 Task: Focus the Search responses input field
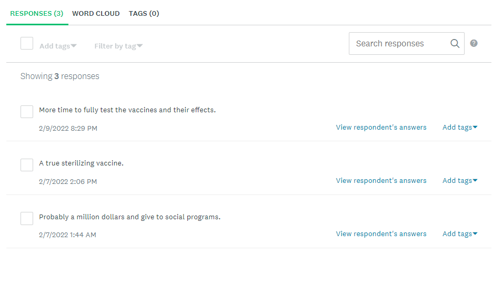click(x=398, y=44)
